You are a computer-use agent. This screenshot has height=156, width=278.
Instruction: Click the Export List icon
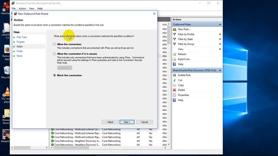click(175, 59)
